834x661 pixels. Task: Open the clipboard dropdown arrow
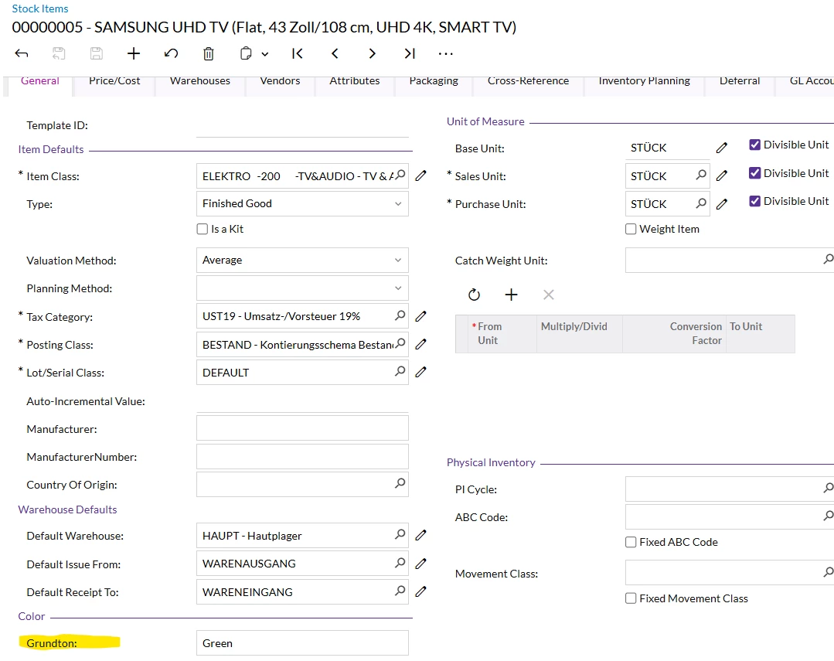265,54
